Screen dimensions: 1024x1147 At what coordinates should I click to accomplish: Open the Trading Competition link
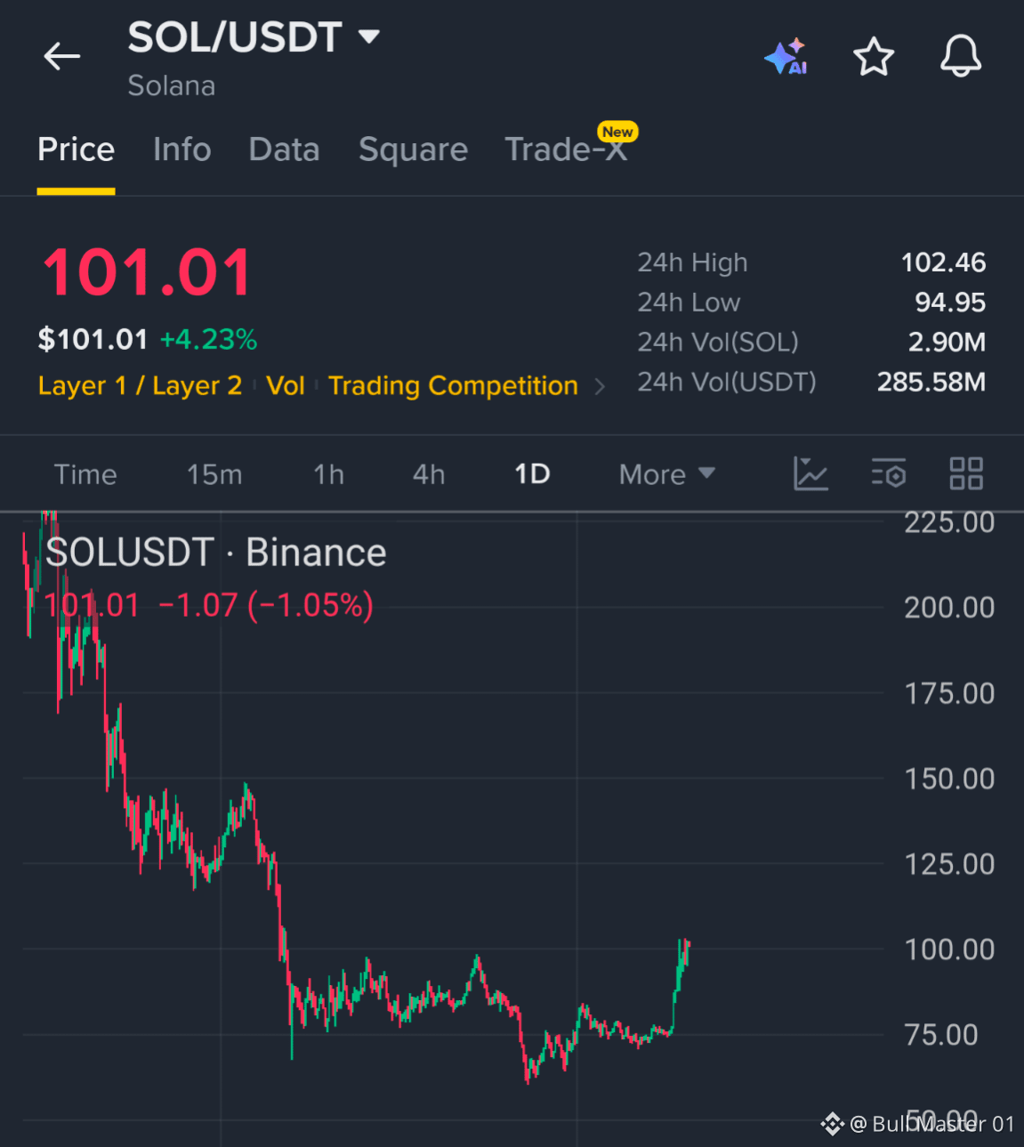453,385
